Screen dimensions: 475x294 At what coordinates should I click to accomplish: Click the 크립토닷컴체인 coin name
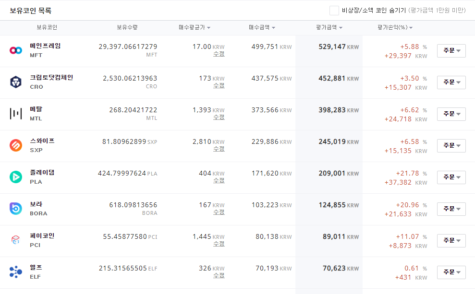click(51, 78)
